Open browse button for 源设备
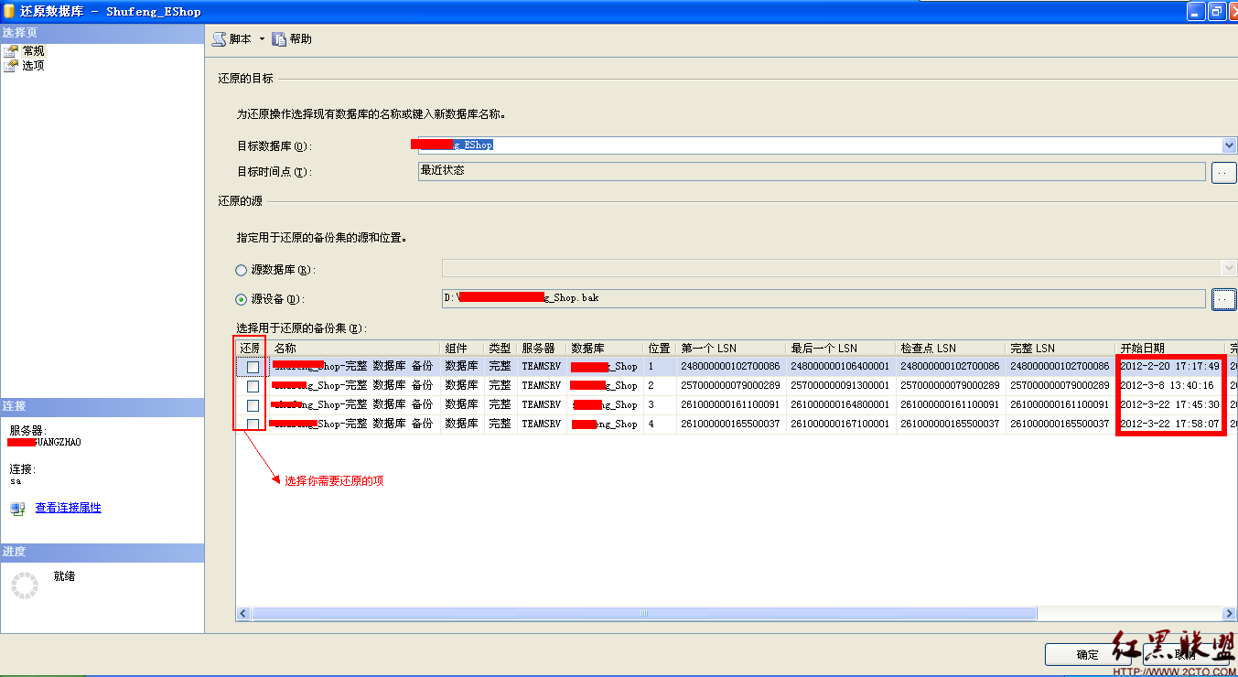Image resolution: width=1238 pixels, height=677 pixels. pyautogui.click(x=1223, y=299)
